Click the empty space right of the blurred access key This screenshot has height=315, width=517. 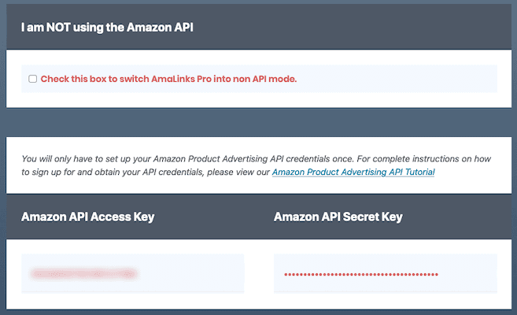pos(189,274)
